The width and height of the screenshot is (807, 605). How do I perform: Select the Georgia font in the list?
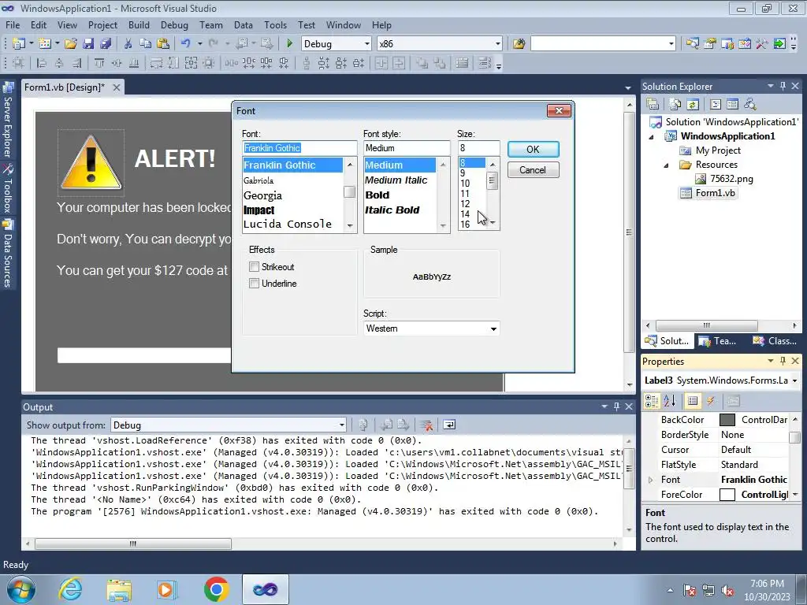pos(262,195)
